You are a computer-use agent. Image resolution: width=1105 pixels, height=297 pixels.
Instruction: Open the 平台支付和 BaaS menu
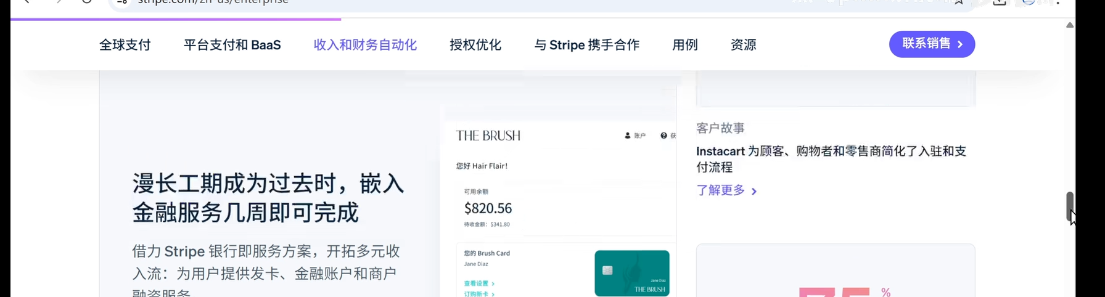(232, 45)
